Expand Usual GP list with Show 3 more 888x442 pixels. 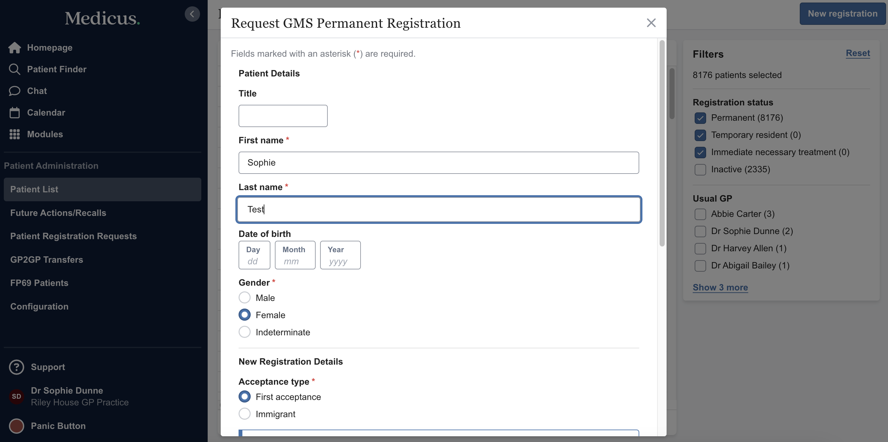(720, 288)
